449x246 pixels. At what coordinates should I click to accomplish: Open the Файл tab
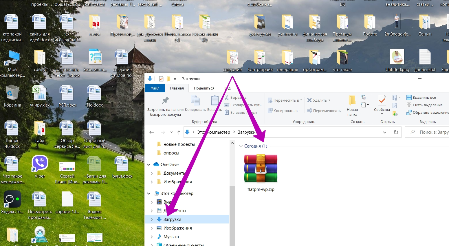coord(155,88)
